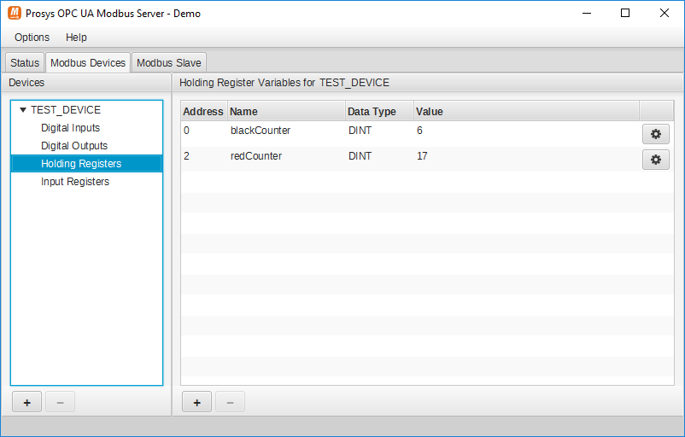Switch to the Status tab

(25, 62)
